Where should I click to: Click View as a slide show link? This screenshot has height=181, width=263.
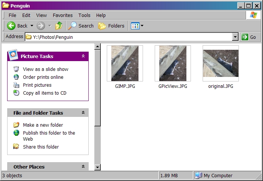(46, 69)
